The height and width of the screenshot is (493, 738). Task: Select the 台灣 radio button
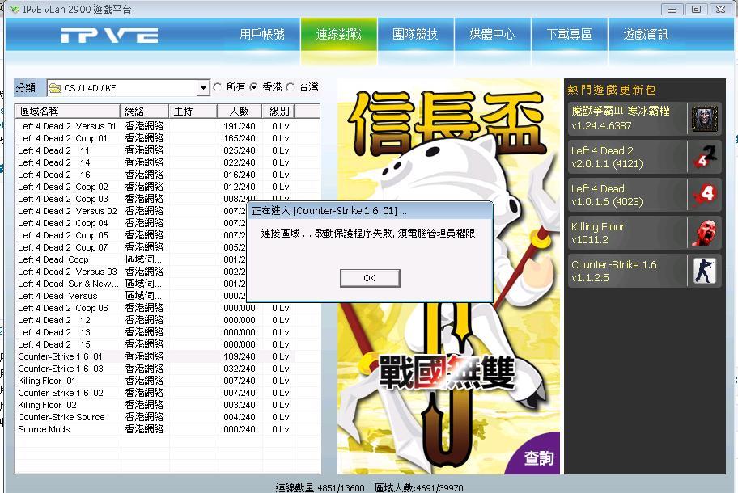click(x=291, y=87)
